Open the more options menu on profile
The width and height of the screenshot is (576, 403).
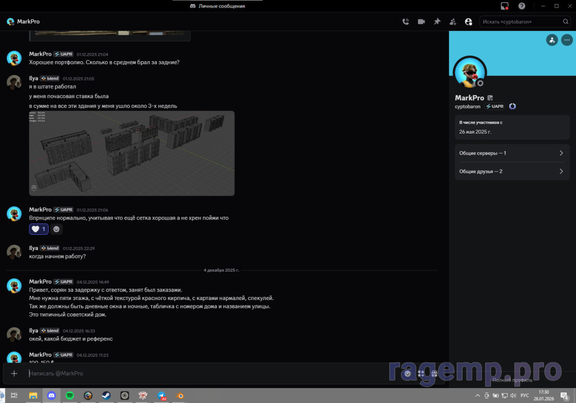point(567,40)
